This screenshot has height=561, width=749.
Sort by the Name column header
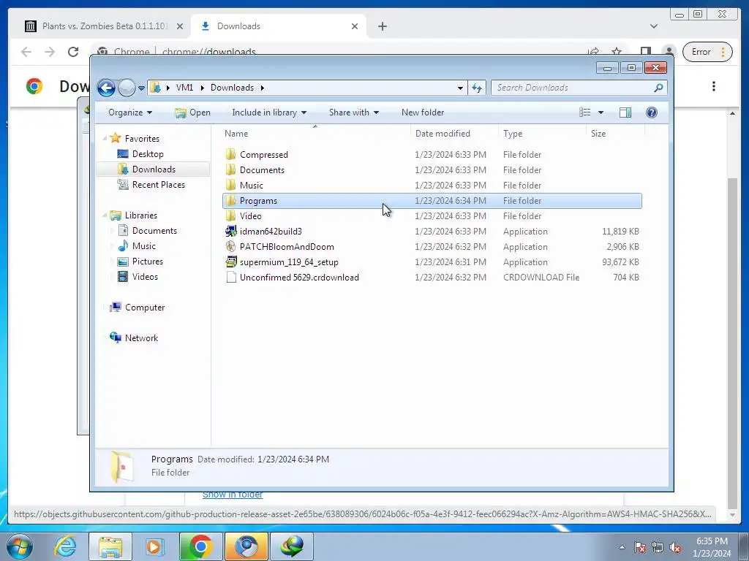pos(236,134)
